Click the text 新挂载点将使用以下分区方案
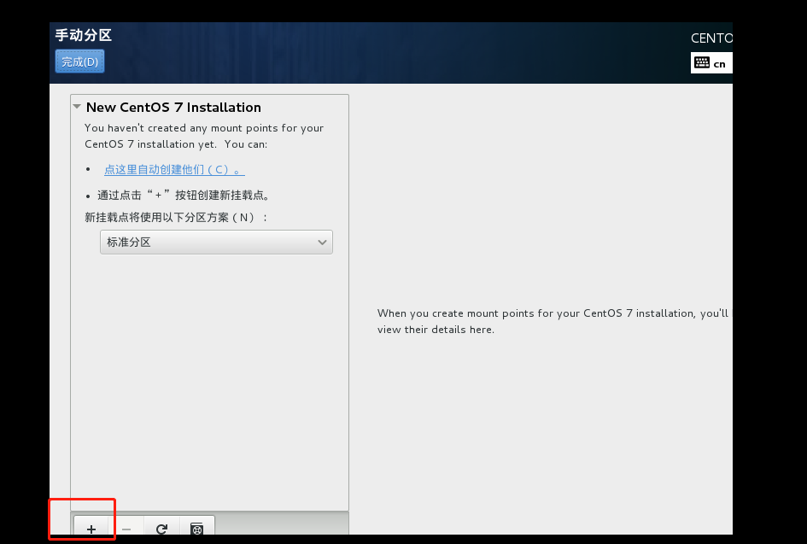Screen dimensions: 807x544 (176, 217)
